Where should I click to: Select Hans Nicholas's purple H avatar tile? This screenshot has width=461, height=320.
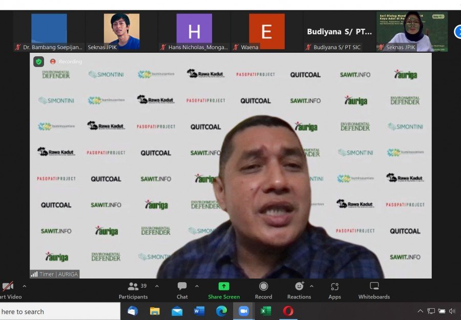(x=194, y=31)
